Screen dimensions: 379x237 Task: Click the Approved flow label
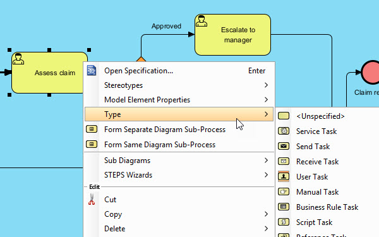click(166, 26)
